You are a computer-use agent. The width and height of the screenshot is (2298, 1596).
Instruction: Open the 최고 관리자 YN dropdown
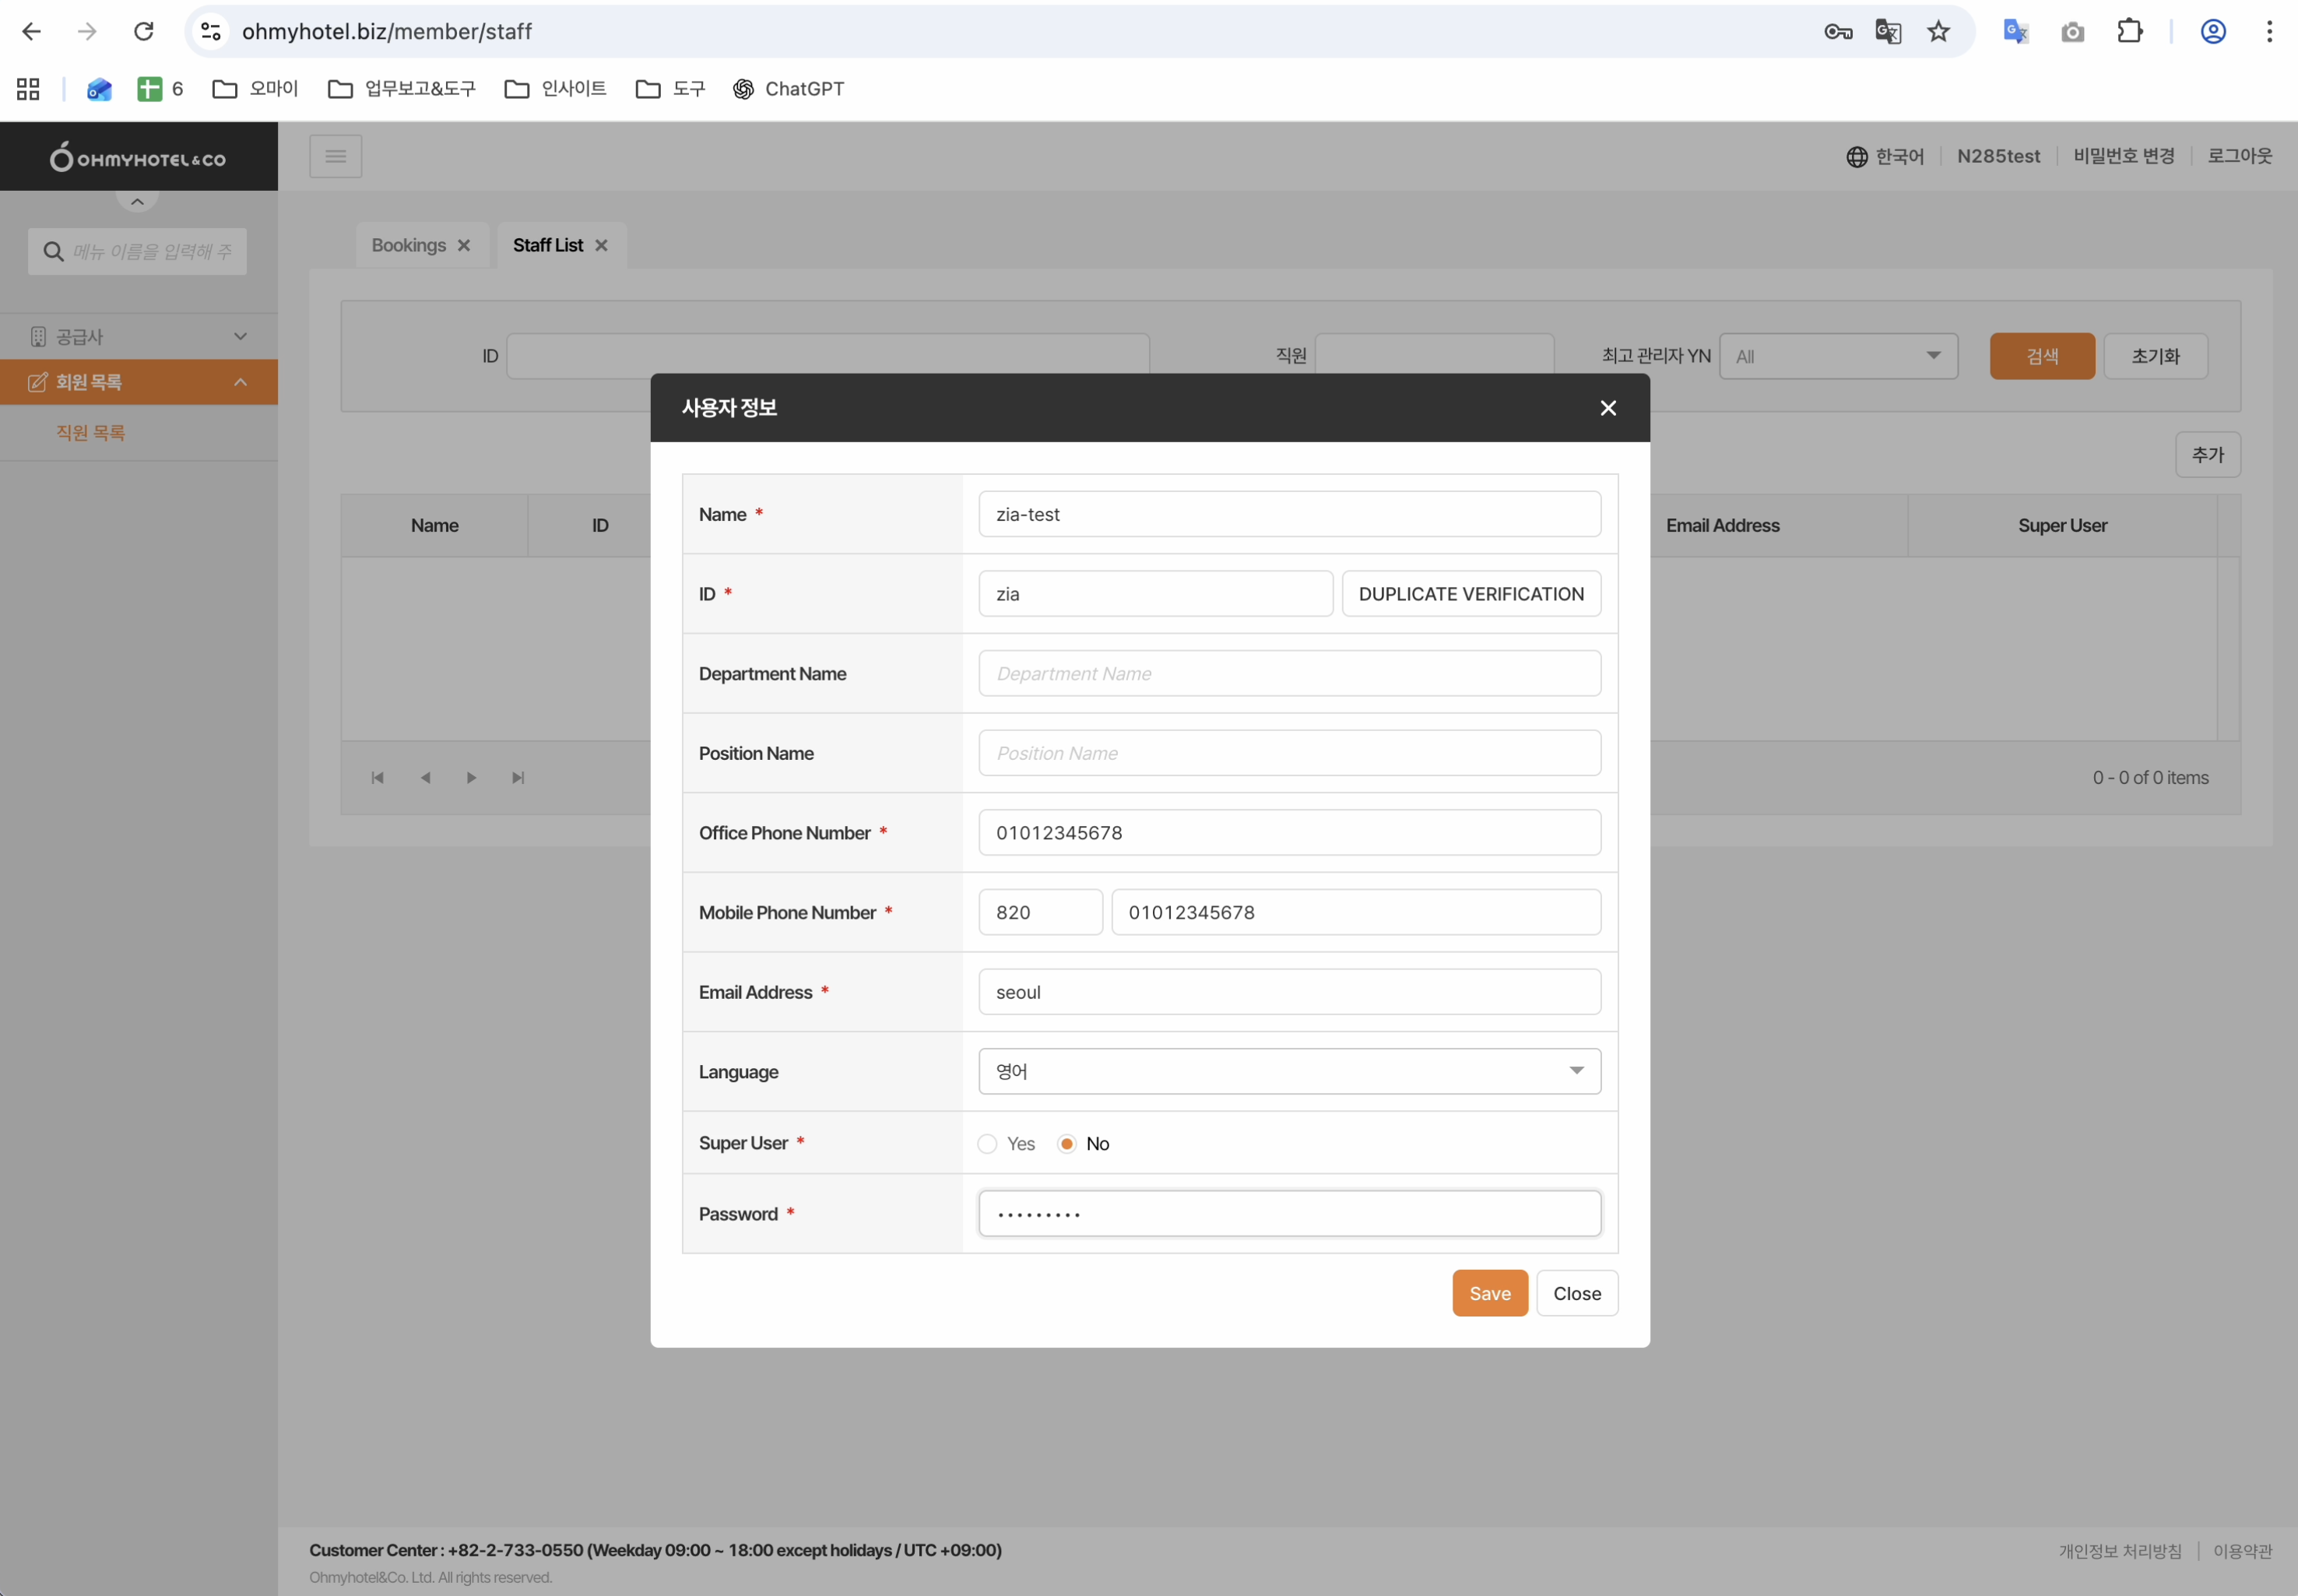[1837, 356]
